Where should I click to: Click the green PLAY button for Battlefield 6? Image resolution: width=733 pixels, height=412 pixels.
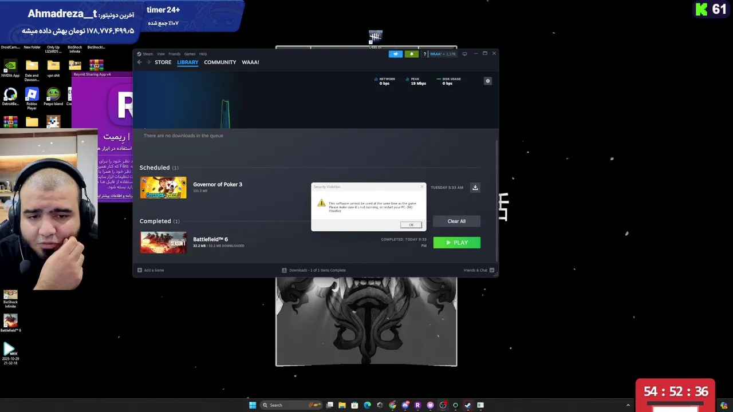click(x=456, y=243)
